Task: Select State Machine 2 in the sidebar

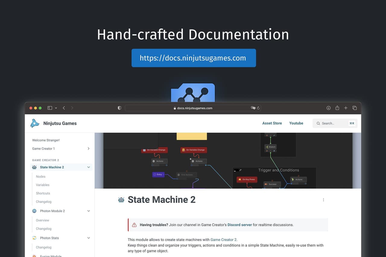Action: pyautogui.click(x=52, y=167)
